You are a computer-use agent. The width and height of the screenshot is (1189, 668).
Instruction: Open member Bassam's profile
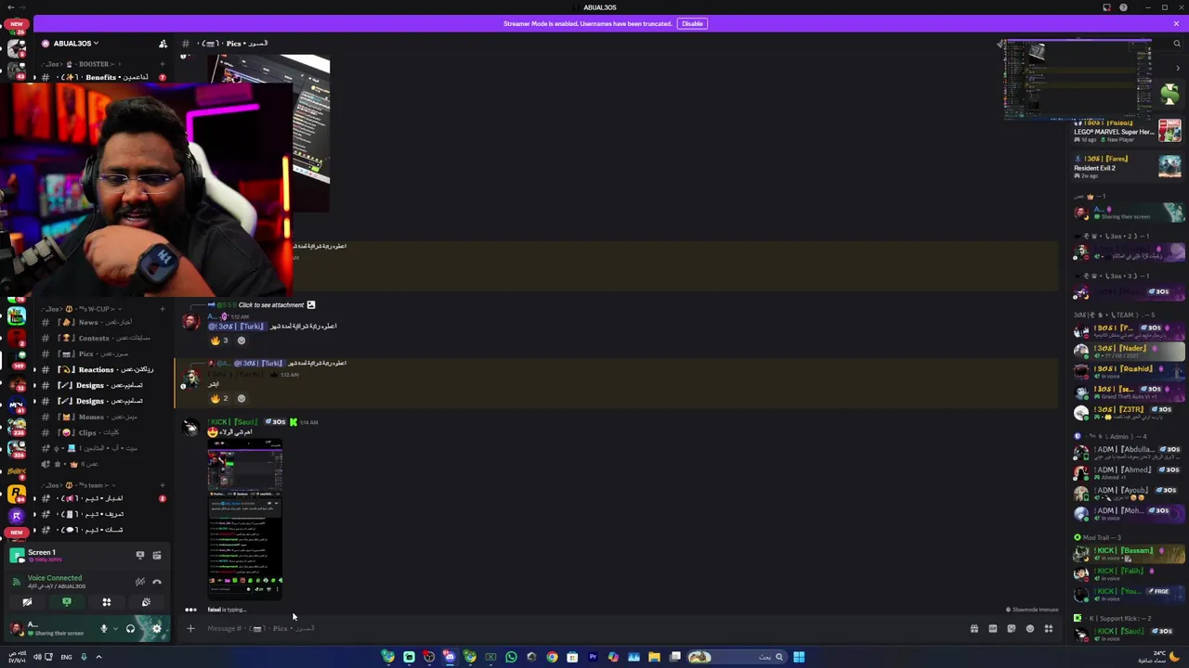coord(1128,553)
